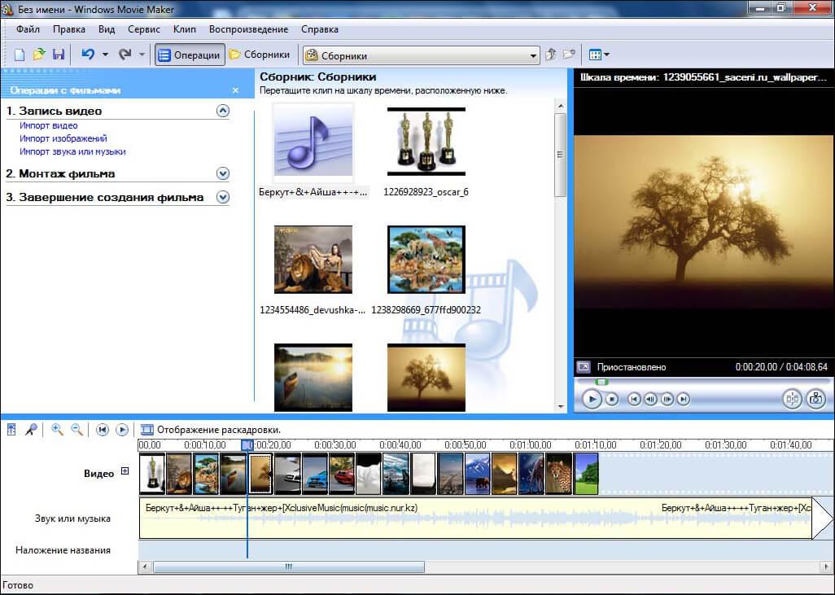Open the view options dropdown
This screenshot has width=835, height=595.
(x=599, y=55)
